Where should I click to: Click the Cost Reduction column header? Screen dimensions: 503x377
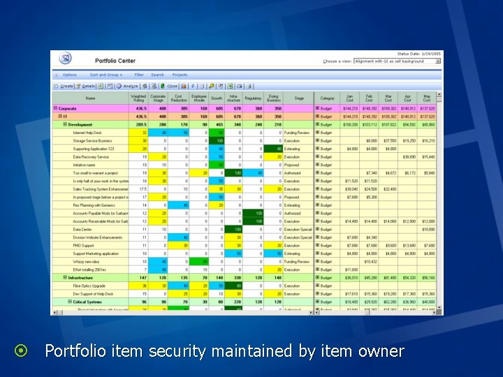(178, 98)
